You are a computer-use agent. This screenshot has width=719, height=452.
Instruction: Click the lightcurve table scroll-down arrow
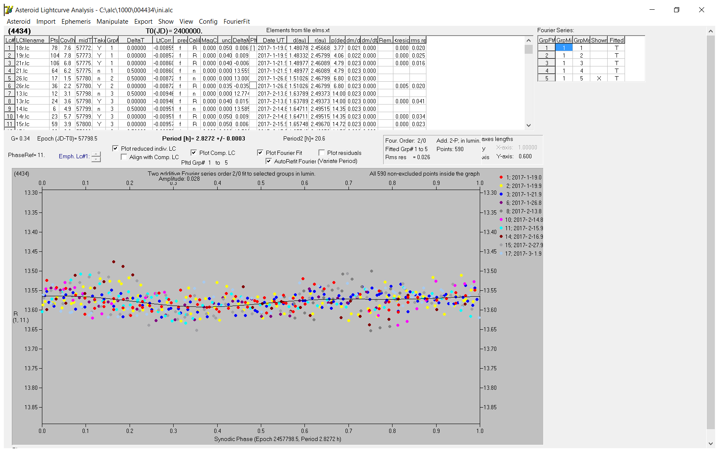pyautogui.click(x=528, y=125)
